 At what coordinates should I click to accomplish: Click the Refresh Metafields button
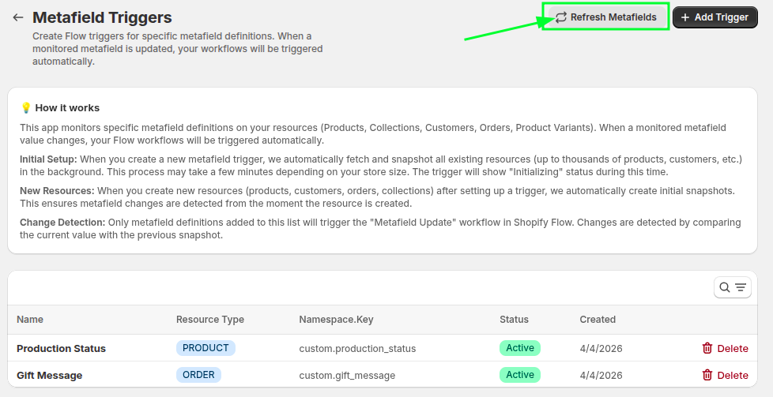click(x=605, y=17)
